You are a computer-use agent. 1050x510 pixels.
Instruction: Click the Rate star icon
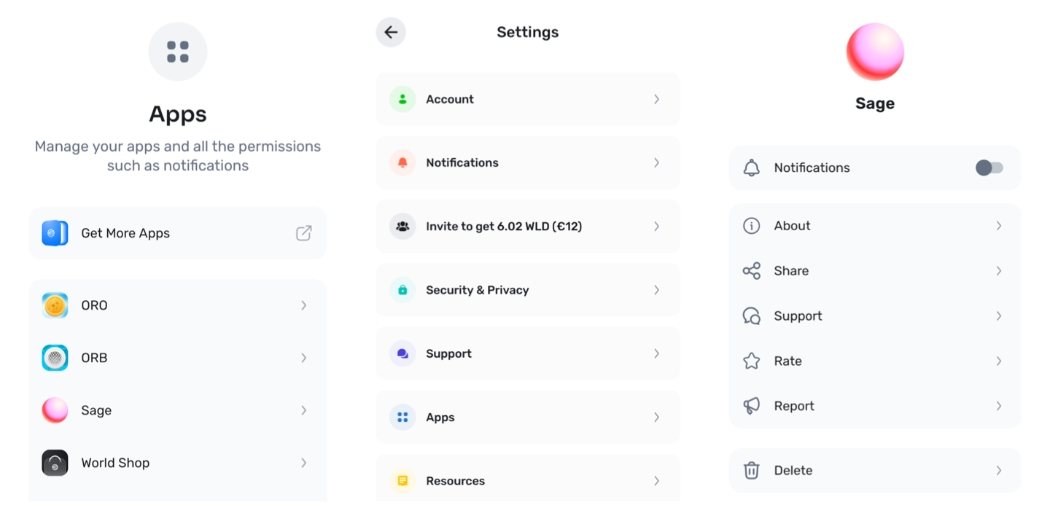pos(751,361)
